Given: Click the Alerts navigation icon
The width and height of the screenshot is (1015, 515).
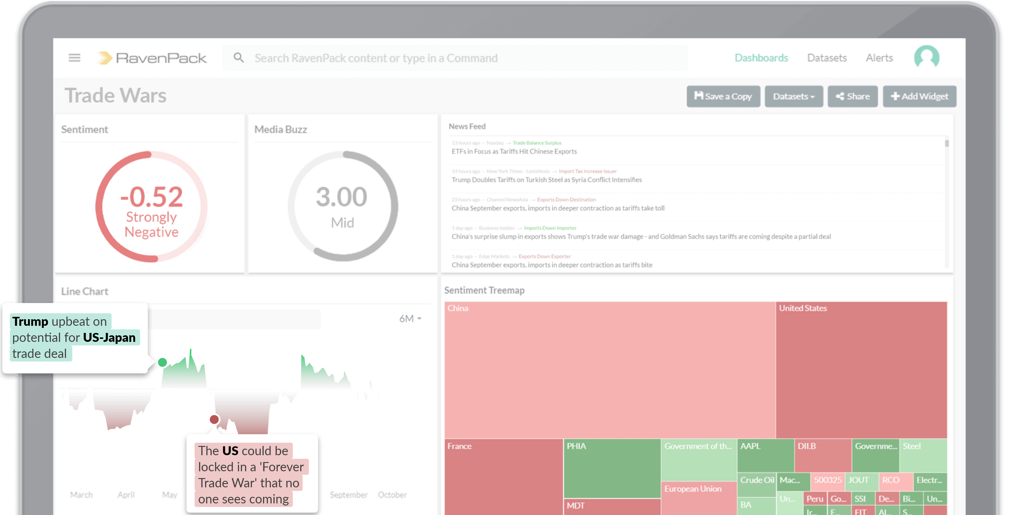Looking at the screenshot, I should click(x=879, y=58).
